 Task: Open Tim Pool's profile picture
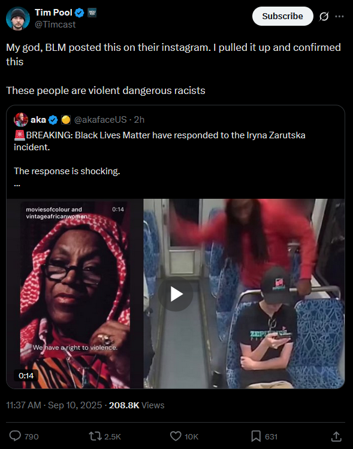[x=18, y=19]
